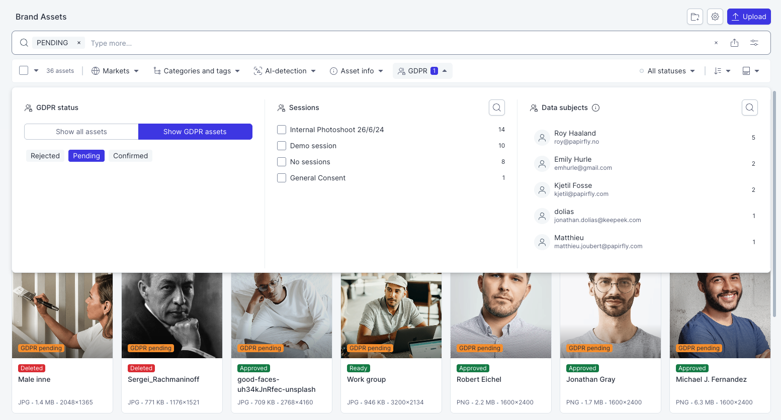Select the Confirmed status chip
The image size is (781, 420).
(x=130, y=156)
